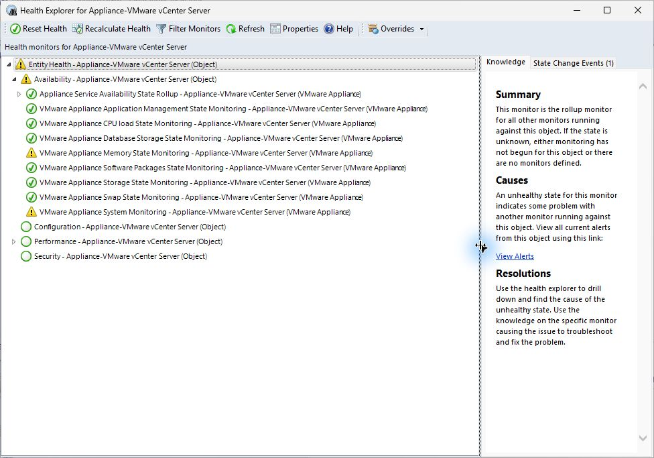The image size is (654, 458).
Task: Click green check icon for CPU load State Monitoring
Action: (31, 123)
